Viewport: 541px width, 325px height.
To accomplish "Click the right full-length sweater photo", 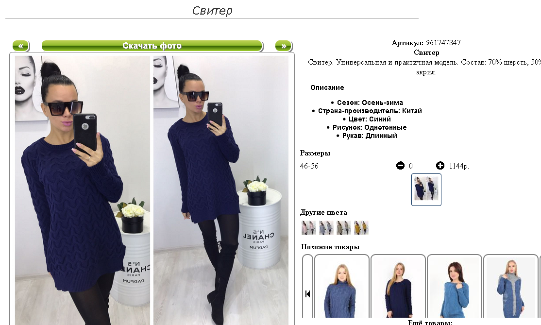I will coord(221,190).
